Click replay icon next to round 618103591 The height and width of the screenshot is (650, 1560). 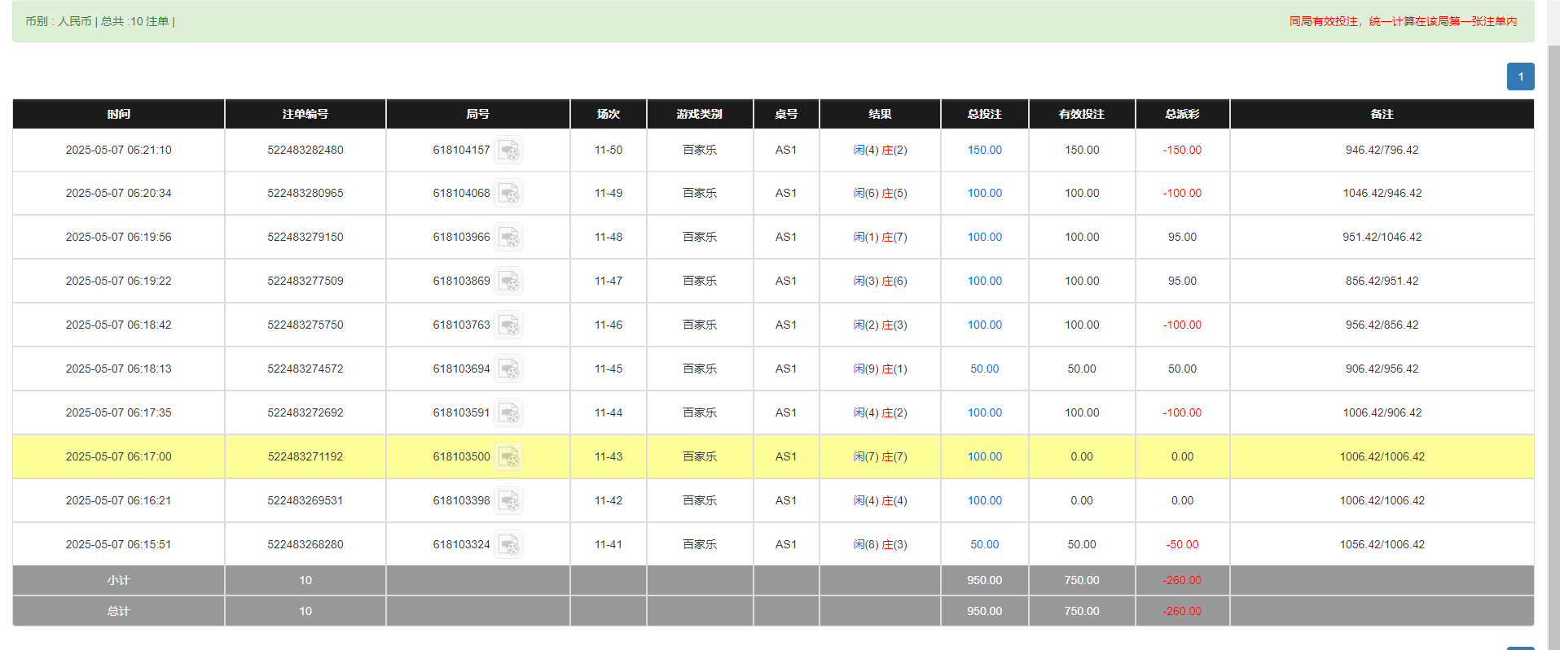coord(508,413)
